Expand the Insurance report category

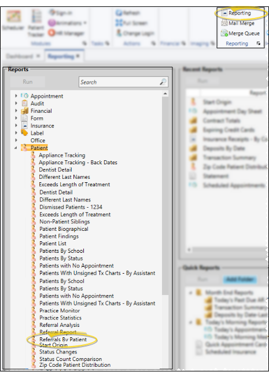(16, 126)
